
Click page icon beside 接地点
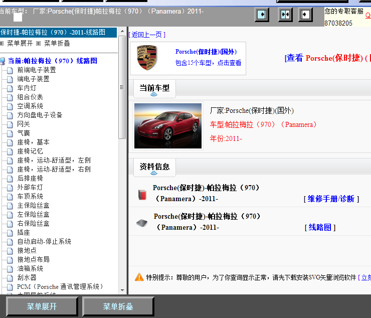[x=10, y=251]
